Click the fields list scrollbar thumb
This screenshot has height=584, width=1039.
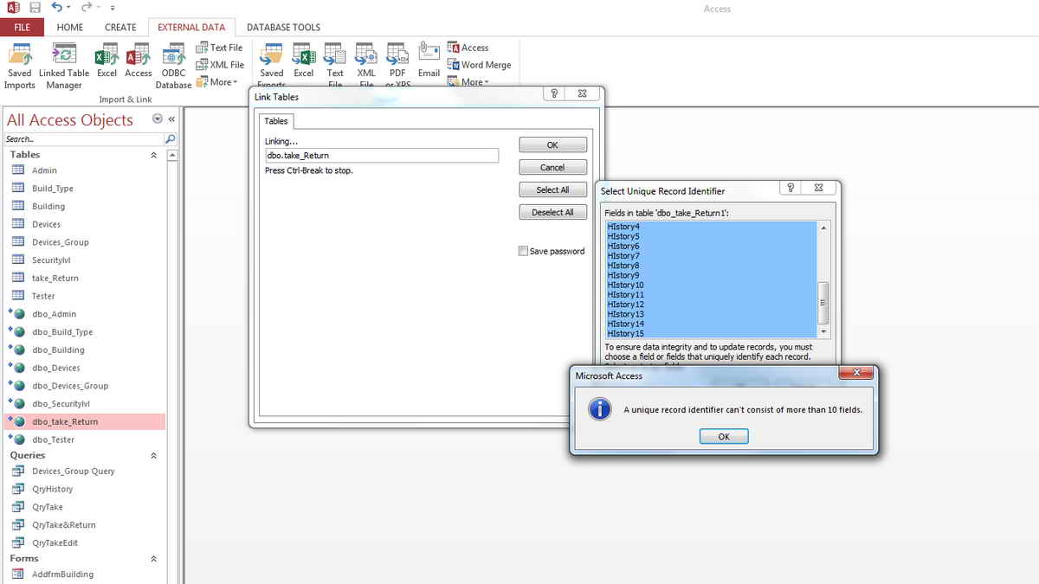point(823,302)
